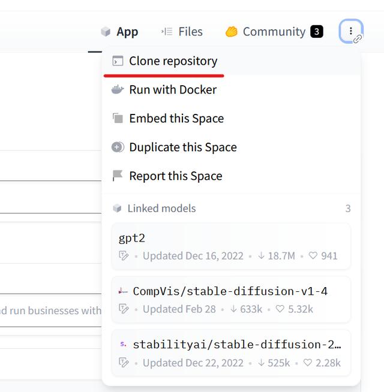Image resolution: width=384 pixels, height=392 pixels.
Task: Click the 2.28k likes heart icon
Action: click(307, 363)
